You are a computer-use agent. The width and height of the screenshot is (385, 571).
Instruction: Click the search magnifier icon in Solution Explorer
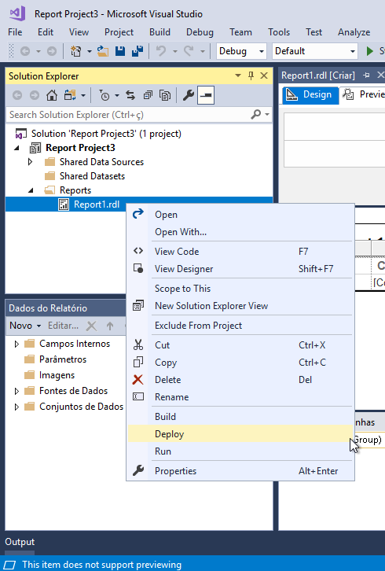256,114
